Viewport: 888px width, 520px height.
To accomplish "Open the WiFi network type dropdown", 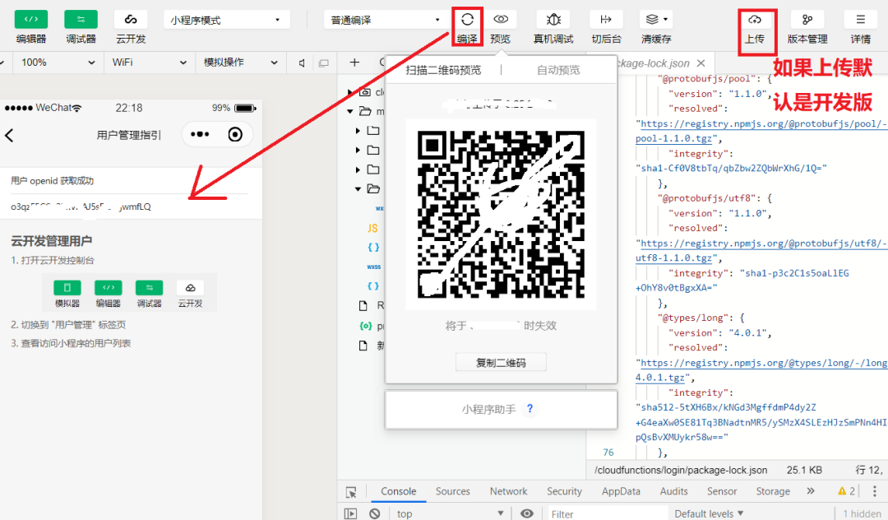I will 149,63.
